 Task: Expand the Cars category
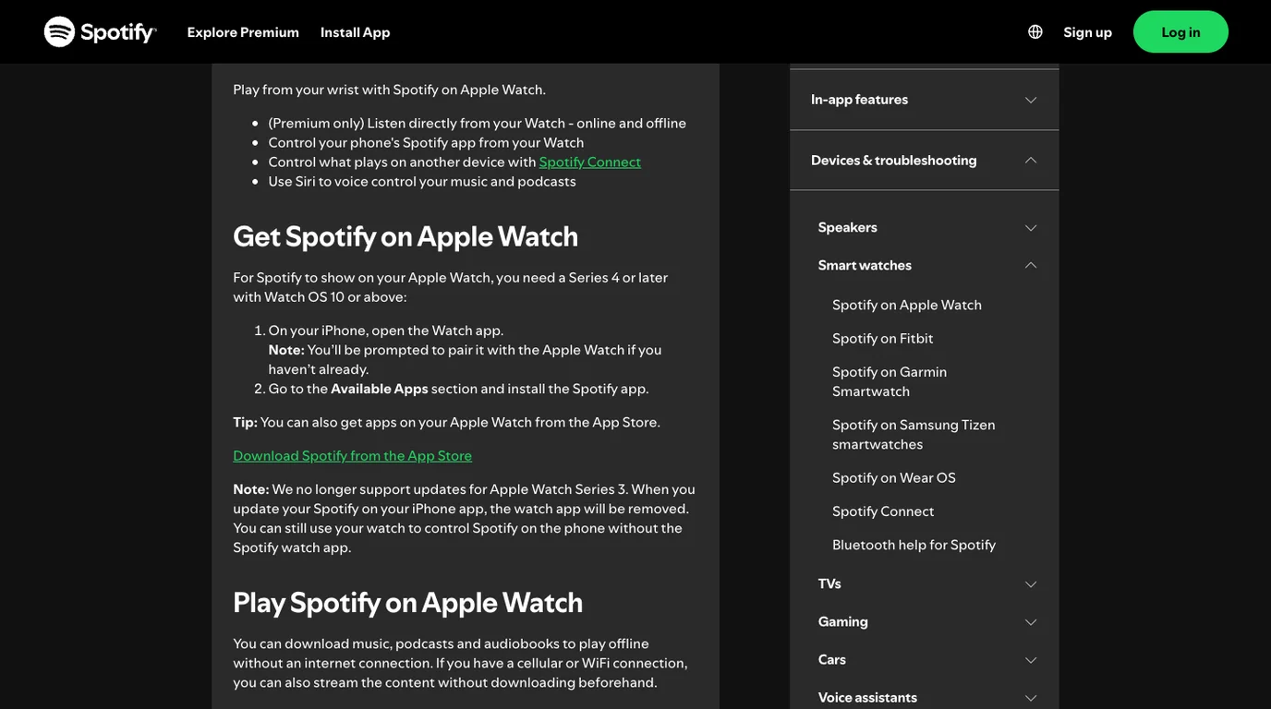(927, 659)
